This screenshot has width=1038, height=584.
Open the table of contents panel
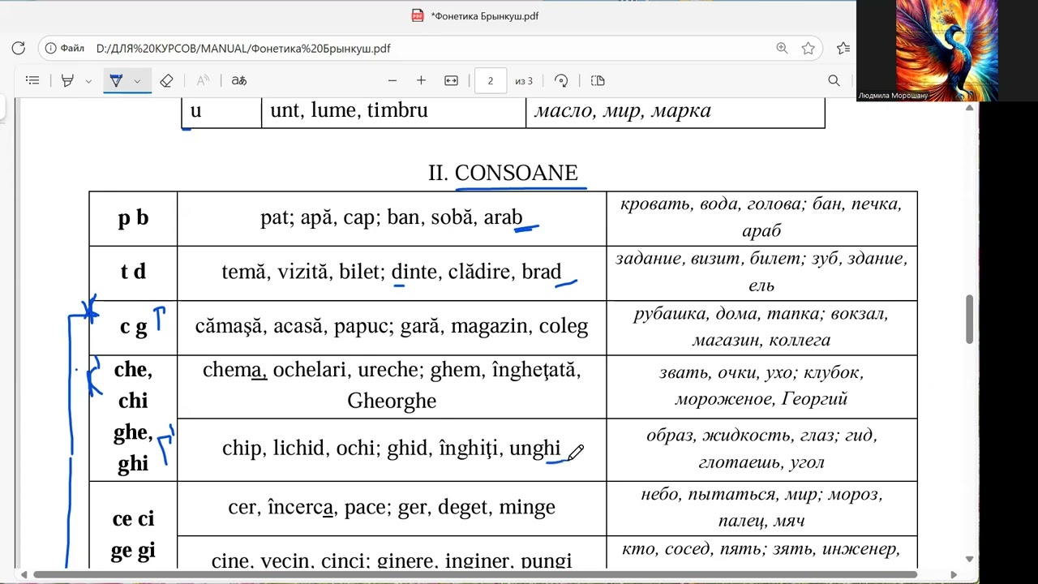[32, 80]
